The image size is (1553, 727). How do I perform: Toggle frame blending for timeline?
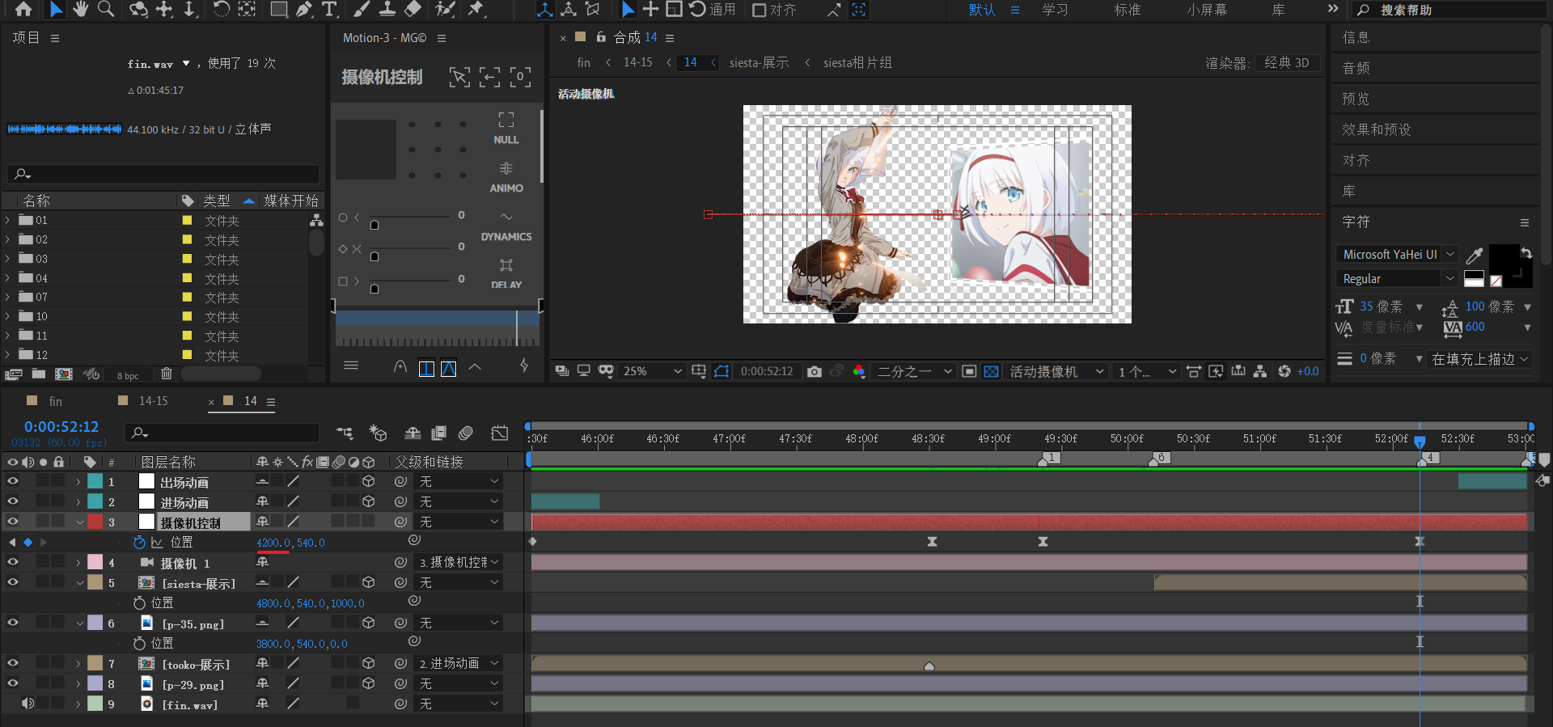(439, 433)
